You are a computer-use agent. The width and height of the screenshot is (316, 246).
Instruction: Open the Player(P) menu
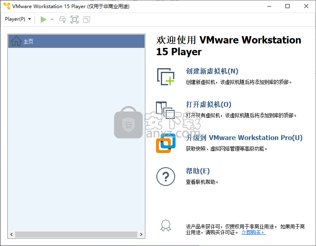(18, 19)
